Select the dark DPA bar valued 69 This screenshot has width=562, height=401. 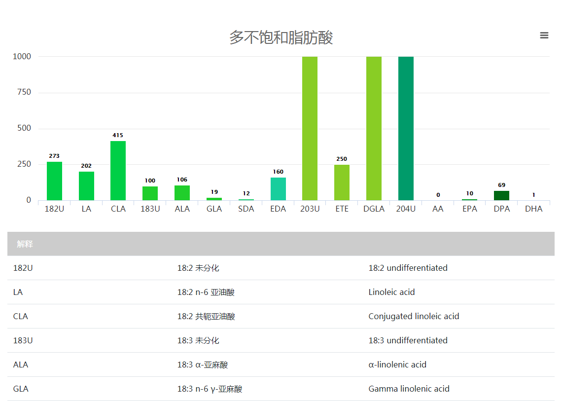[501, 196]
